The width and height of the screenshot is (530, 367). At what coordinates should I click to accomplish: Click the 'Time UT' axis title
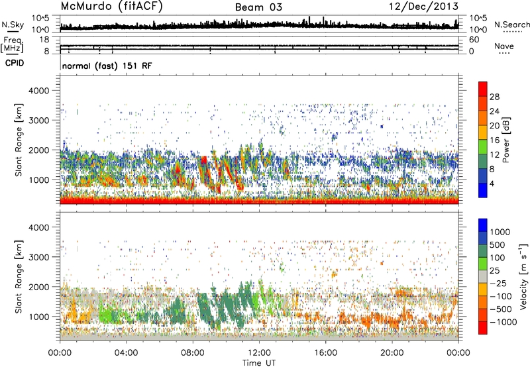coord(259,363)
